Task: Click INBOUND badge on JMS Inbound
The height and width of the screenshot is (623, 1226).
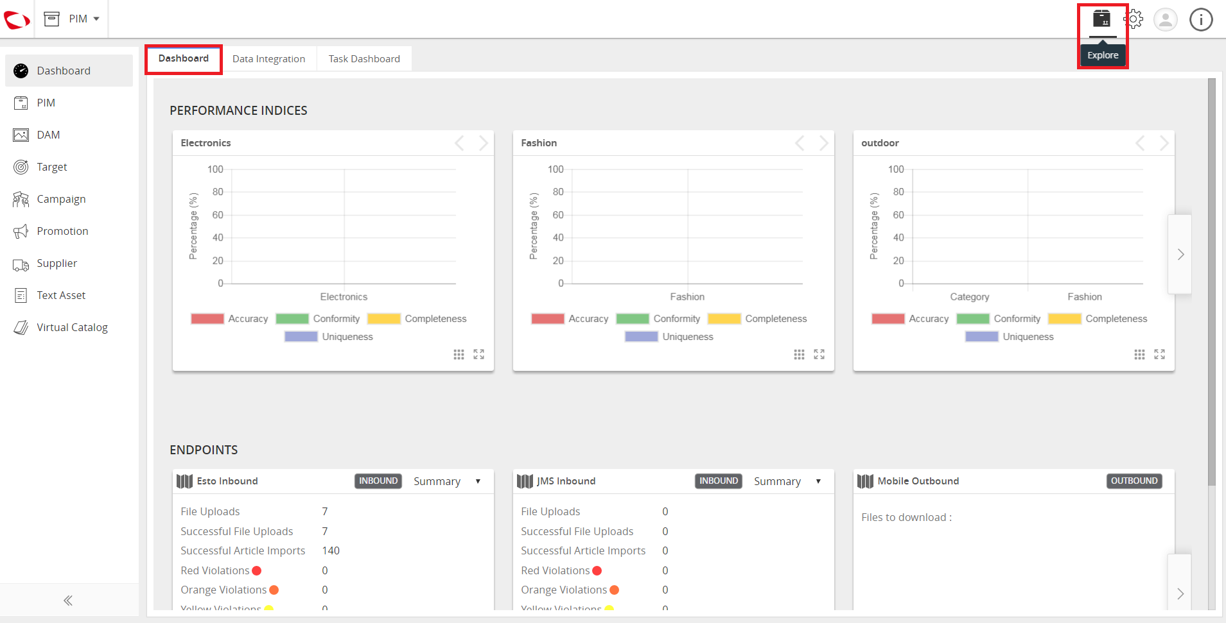Action: [719, 481]
